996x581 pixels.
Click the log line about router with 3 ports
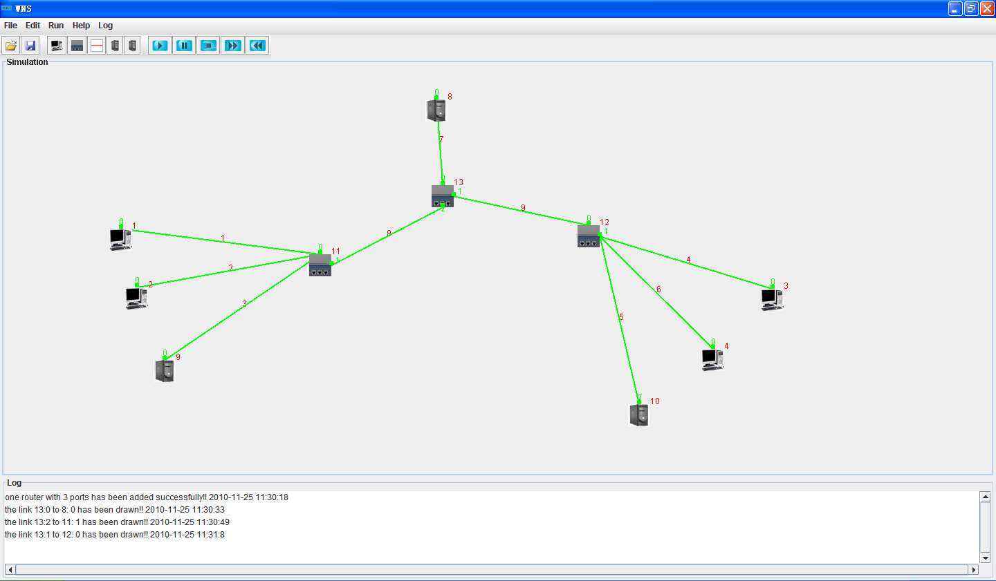coord(147,497)
